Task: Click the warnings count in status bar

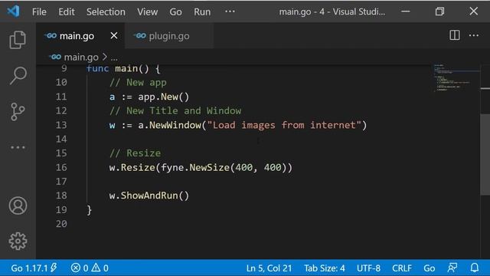Action: (100, 268)
